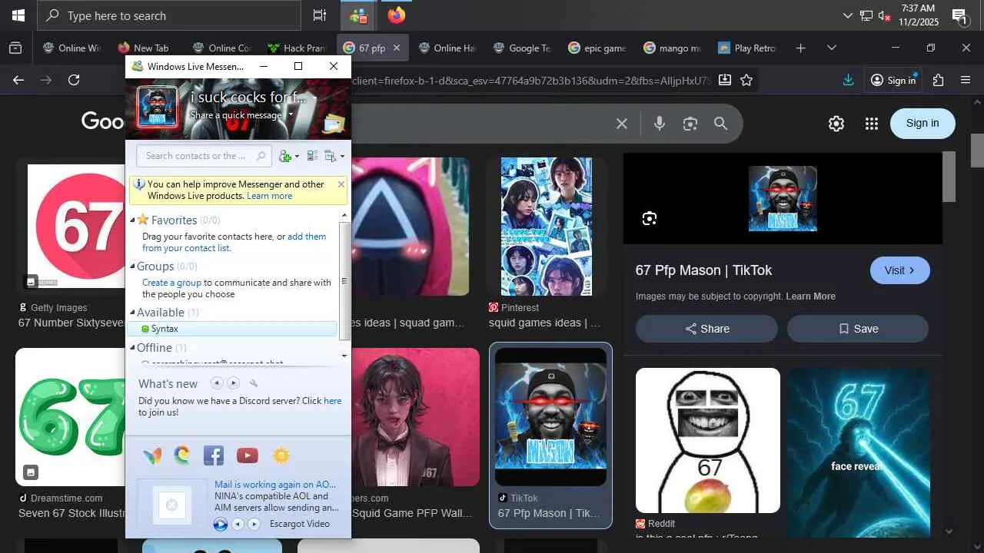The width and height of the screenshot is (984, 553).
Task: Click the profile display picture in Messenger
Action: (x=157, y=107)
